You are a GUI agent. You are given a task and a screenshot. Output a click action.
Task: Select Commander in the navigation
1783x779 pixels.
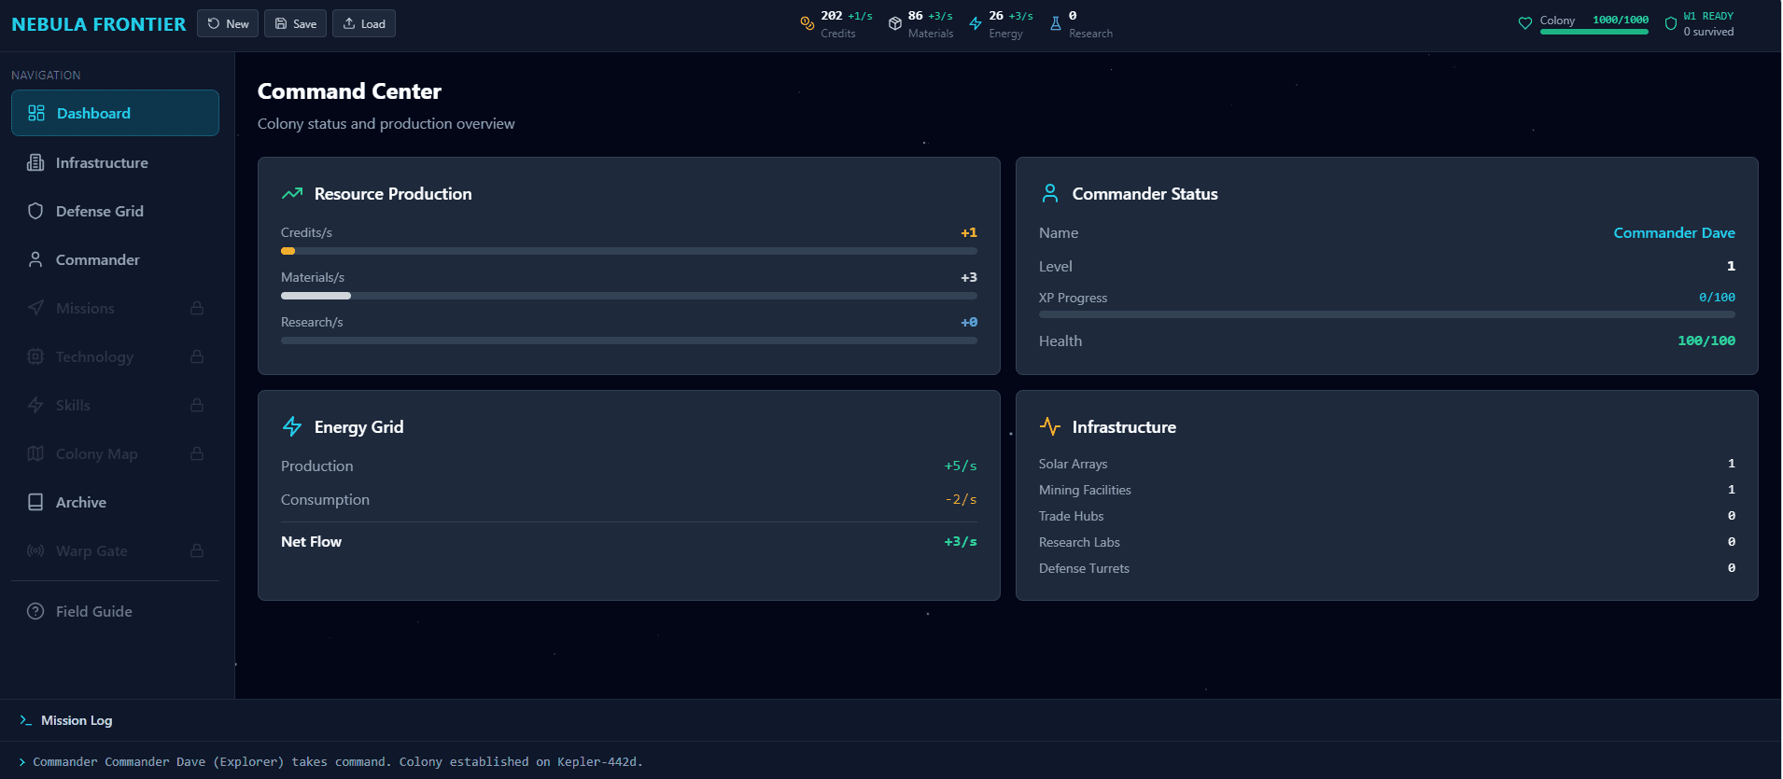tap(115, 259)
